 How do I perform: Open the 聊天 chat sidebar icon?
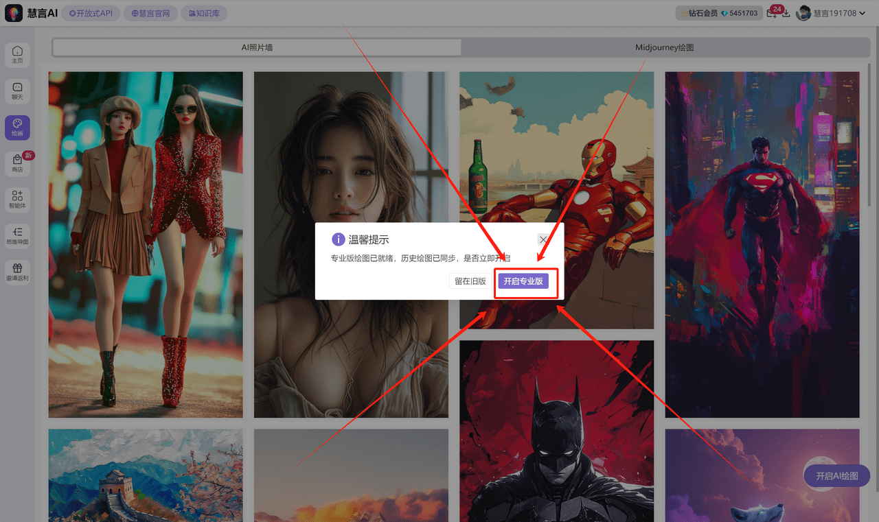click(17, 91)
